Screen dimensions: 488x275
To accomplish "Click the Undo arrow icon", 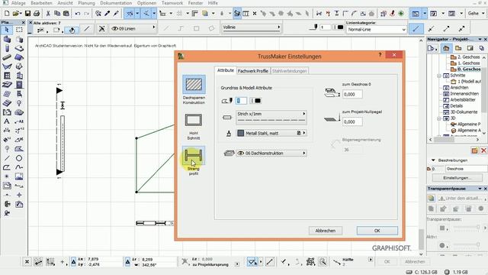I will point(78,14).
